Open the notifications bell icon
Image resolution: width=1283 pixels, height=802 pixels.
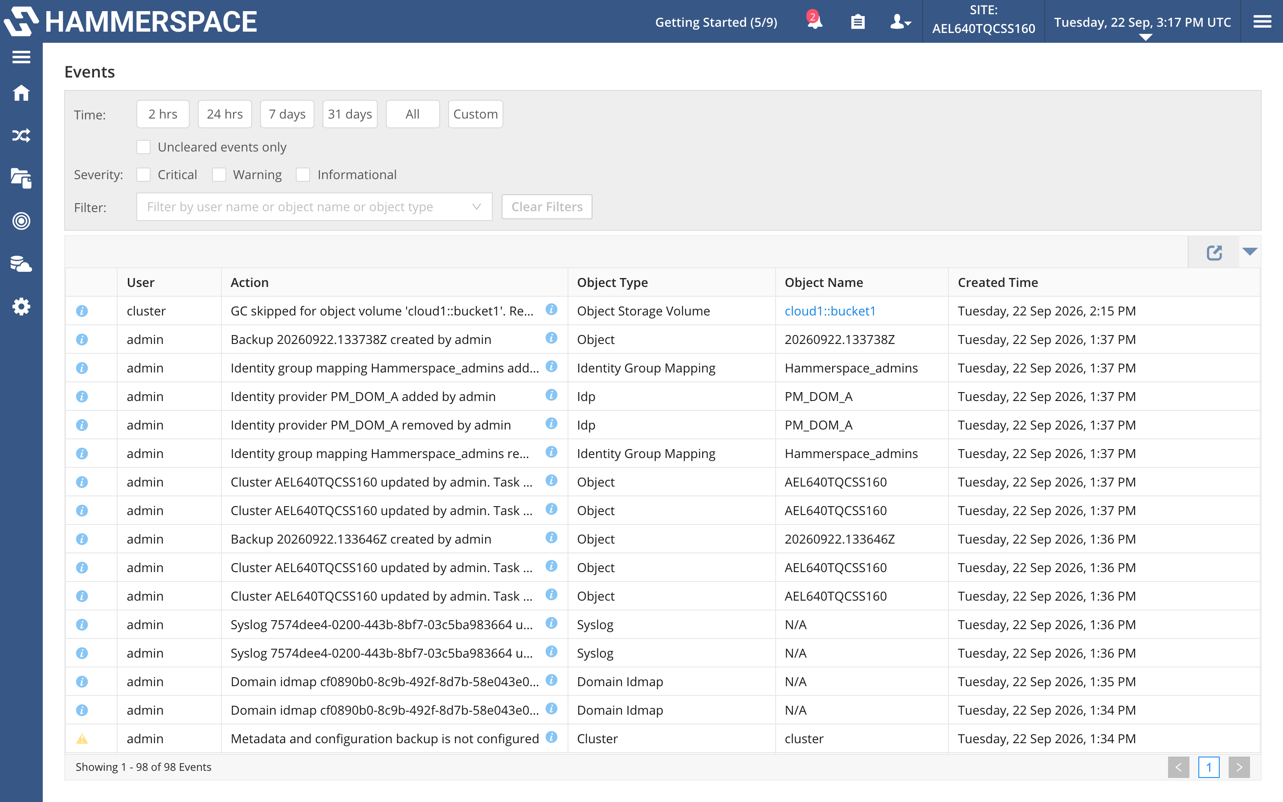(814, 21)
